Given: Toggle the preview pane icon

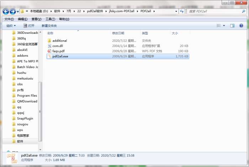Looking at the screenshot, I should click(x=232, y=26).
